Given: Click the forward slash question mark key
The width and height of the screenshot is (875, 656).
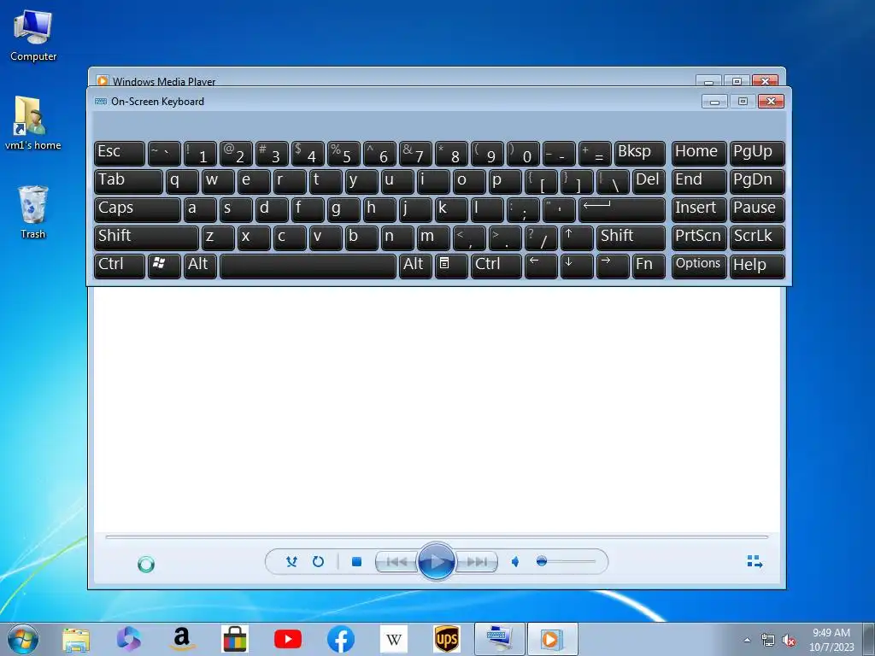Looking at the screenshot, I should [x=541, y=237].
